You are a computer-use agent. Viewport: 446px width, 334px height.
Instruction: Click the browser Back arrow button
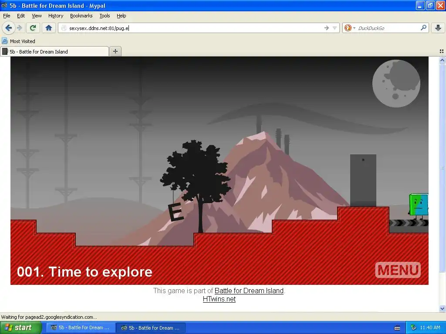[8, 28]
